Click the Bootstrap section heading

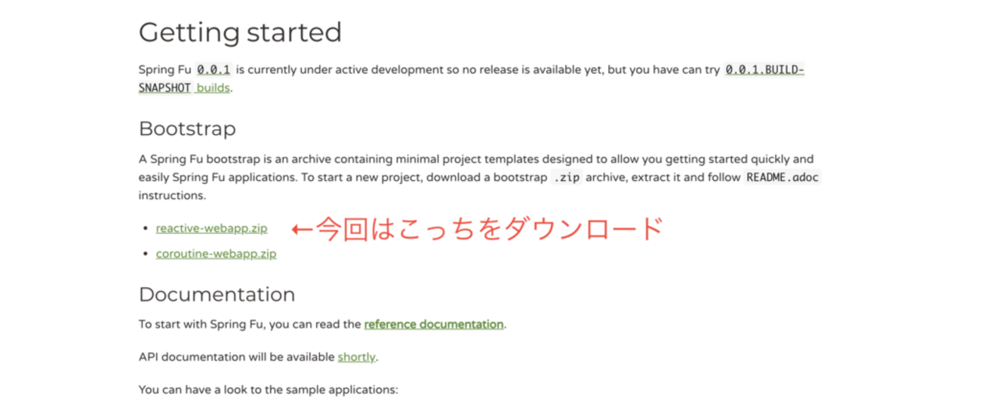click(187, 129)
